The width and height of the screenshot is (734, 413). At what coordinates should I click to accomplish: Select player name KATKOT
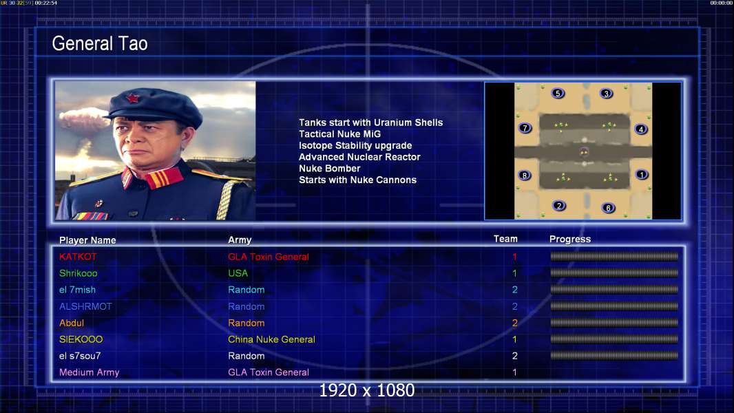pyautogui.click(x=78, y=256)
